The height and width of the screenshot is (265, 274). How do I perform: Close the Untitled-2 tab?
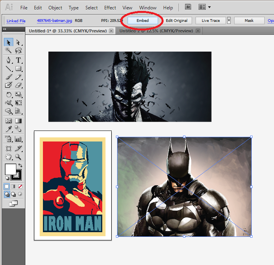(198, 31)
